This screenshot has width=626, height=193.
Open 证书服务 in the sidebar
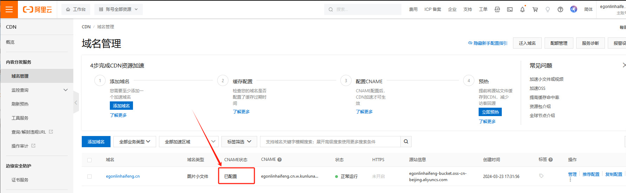tap(20, 180)
